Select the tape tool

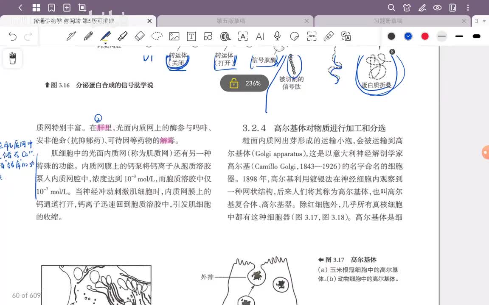pos(225,36)
